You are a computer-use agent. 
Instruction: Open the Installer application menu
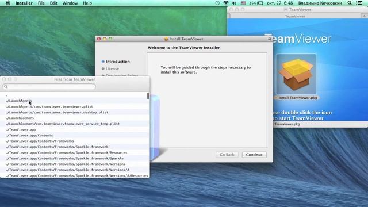(x=24, y=3)
